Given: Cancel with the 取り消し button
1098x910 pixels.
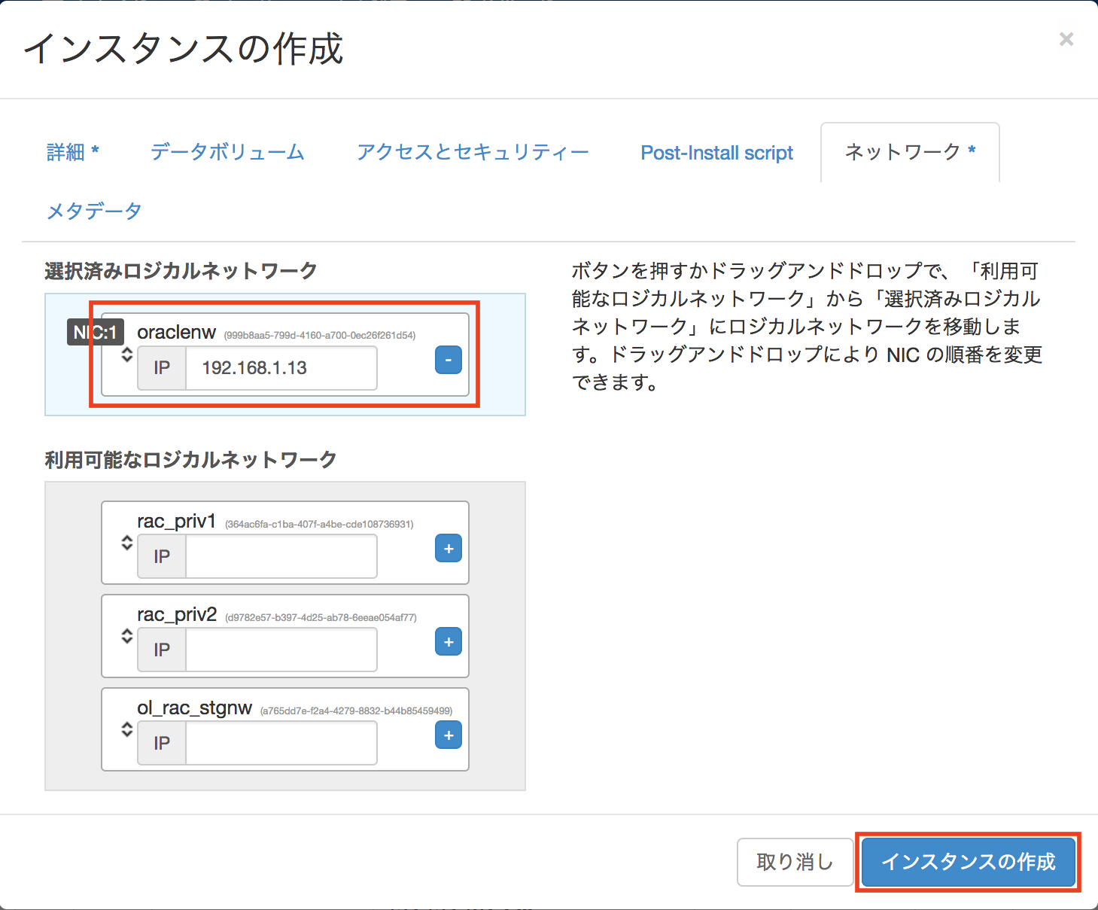Looking at the screenshot, I should (x=795, y=862).
